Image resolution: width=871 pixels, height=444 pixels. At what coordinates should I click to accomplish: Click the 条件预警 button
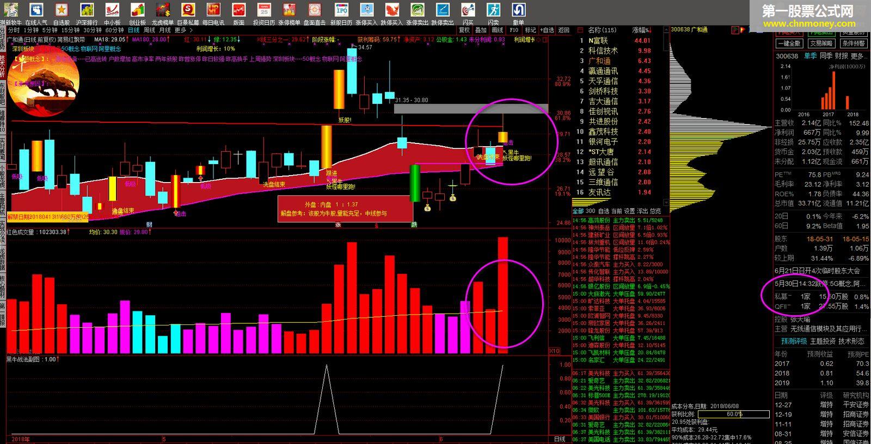853,43
